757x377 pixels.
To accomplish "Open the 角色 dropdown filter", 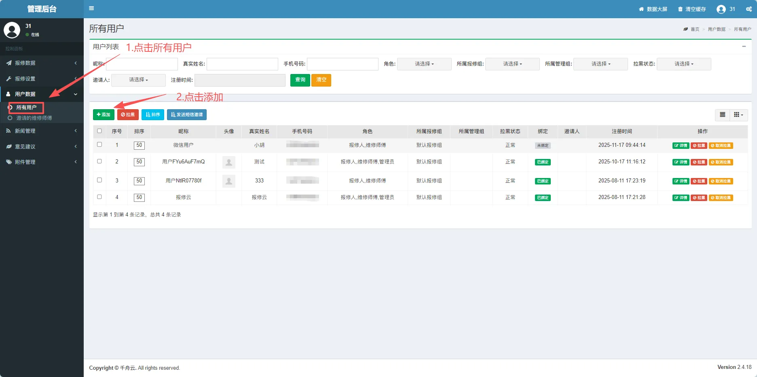I will 424,64.
